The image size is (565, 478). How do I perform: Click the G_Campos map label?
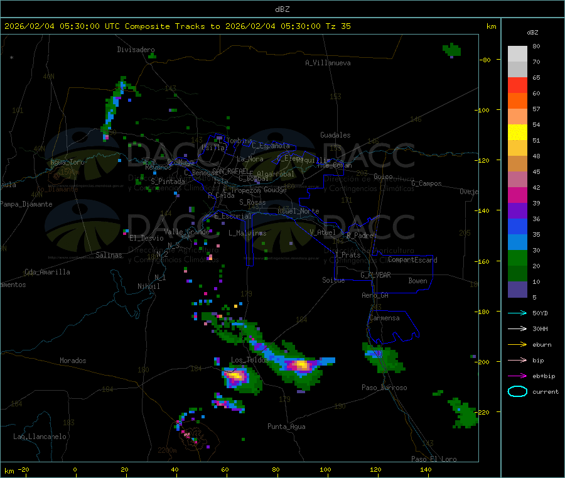(426, 183)
